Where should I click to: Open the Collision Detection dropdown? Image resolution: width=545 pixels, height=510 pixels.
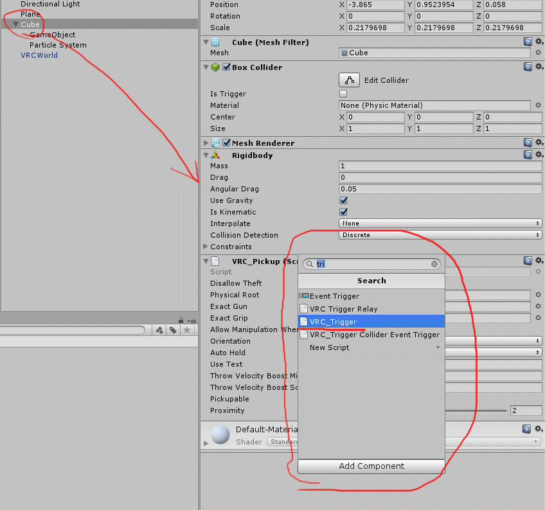(440, 235)
